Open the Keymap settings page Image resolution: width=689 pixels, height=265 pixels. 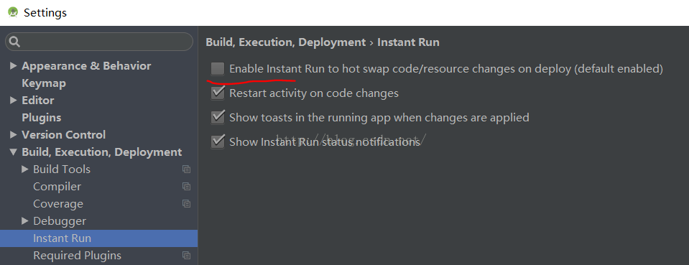click(44, 83)
